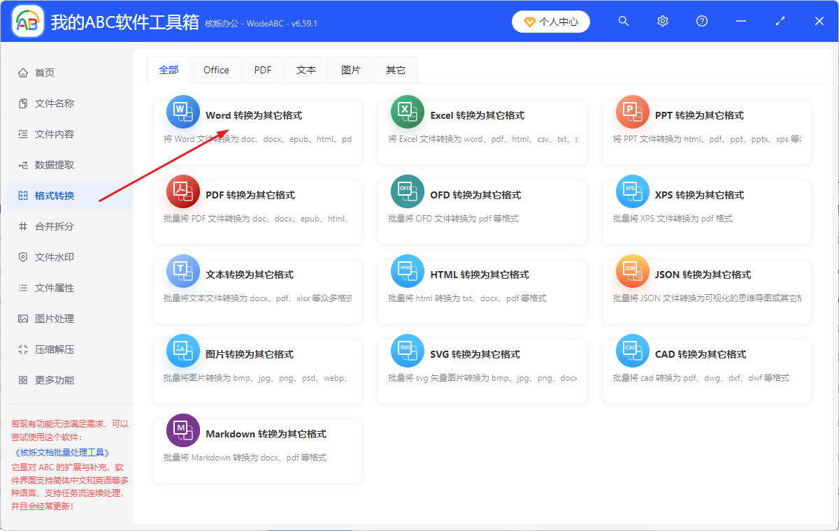
Task: Open the search magnifier icon in title bar
Action: click(x=624, y=22)
